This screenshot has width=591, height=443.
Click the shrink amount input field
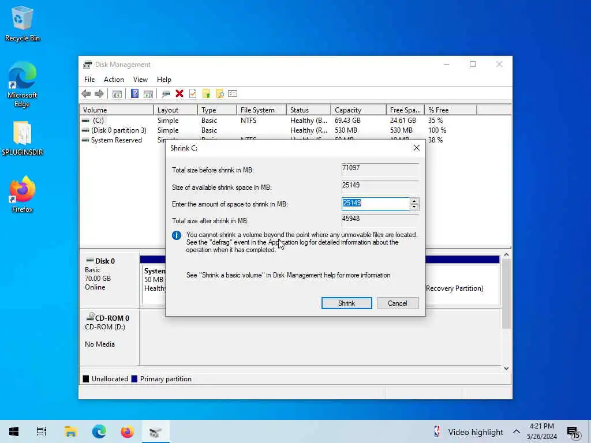click(375, 204)
